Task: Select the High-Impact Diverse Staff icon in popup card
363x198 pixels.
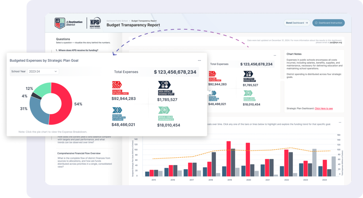Action: click(164, 85)
